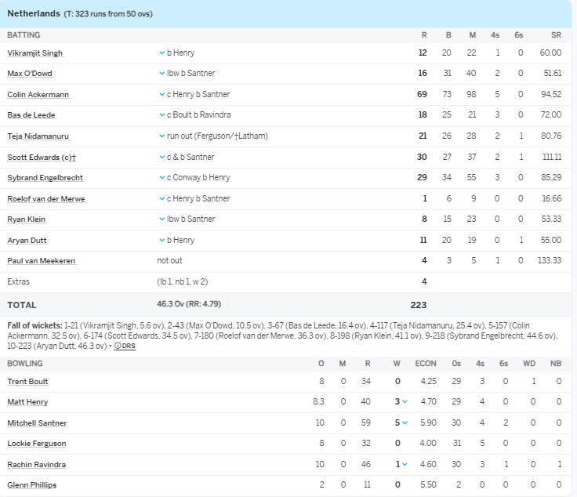The width and height of the screenshot is (577, 497).
Task: Open Lockie Ferguson's player page
Action: [x=36, y=444]
